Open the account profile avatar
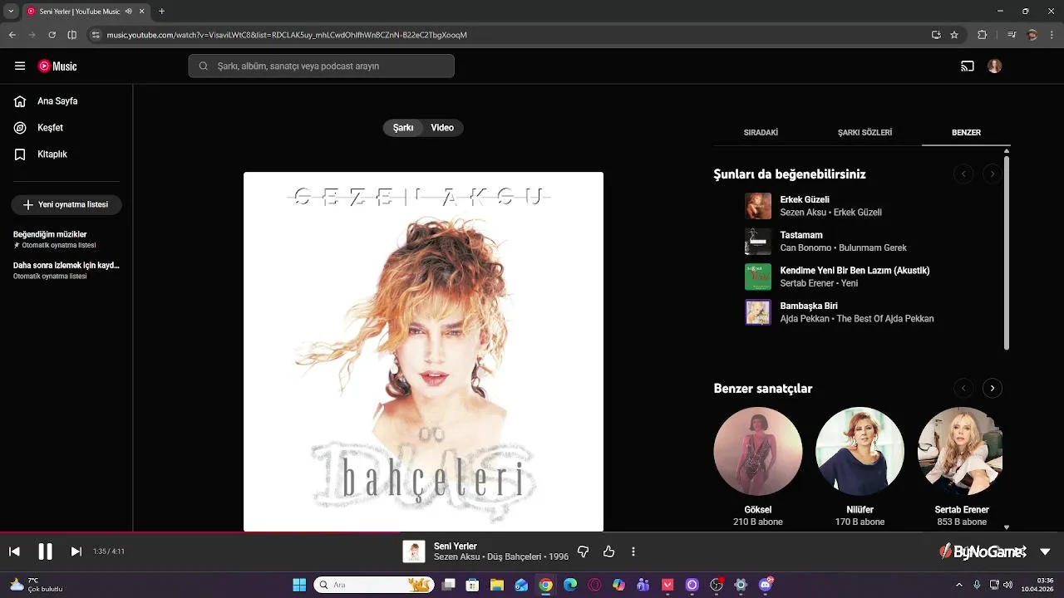Viewport: 1064px width, 598px height. click(x=995, y=66)
